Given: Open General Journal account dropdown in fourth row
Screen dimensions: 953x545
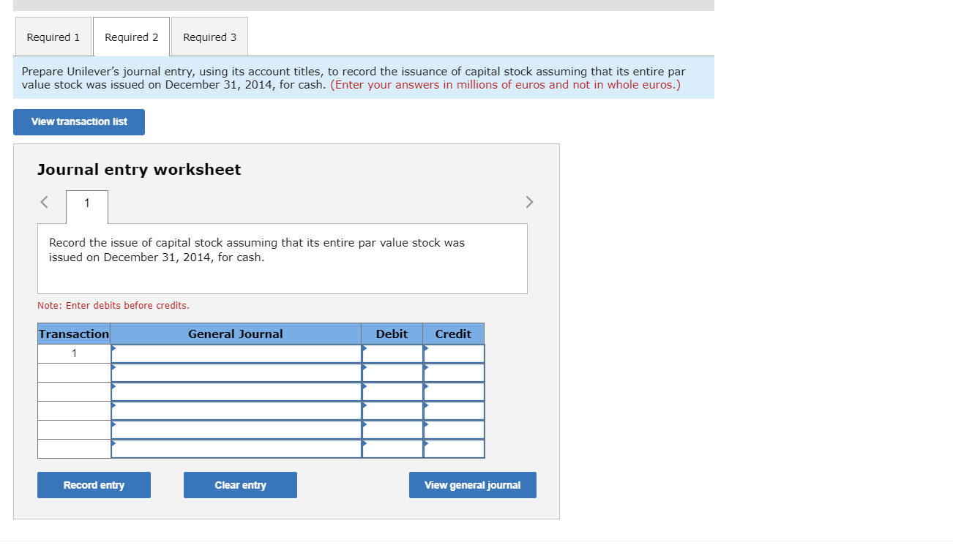Looking at the screenshot, I should (236, 411).
